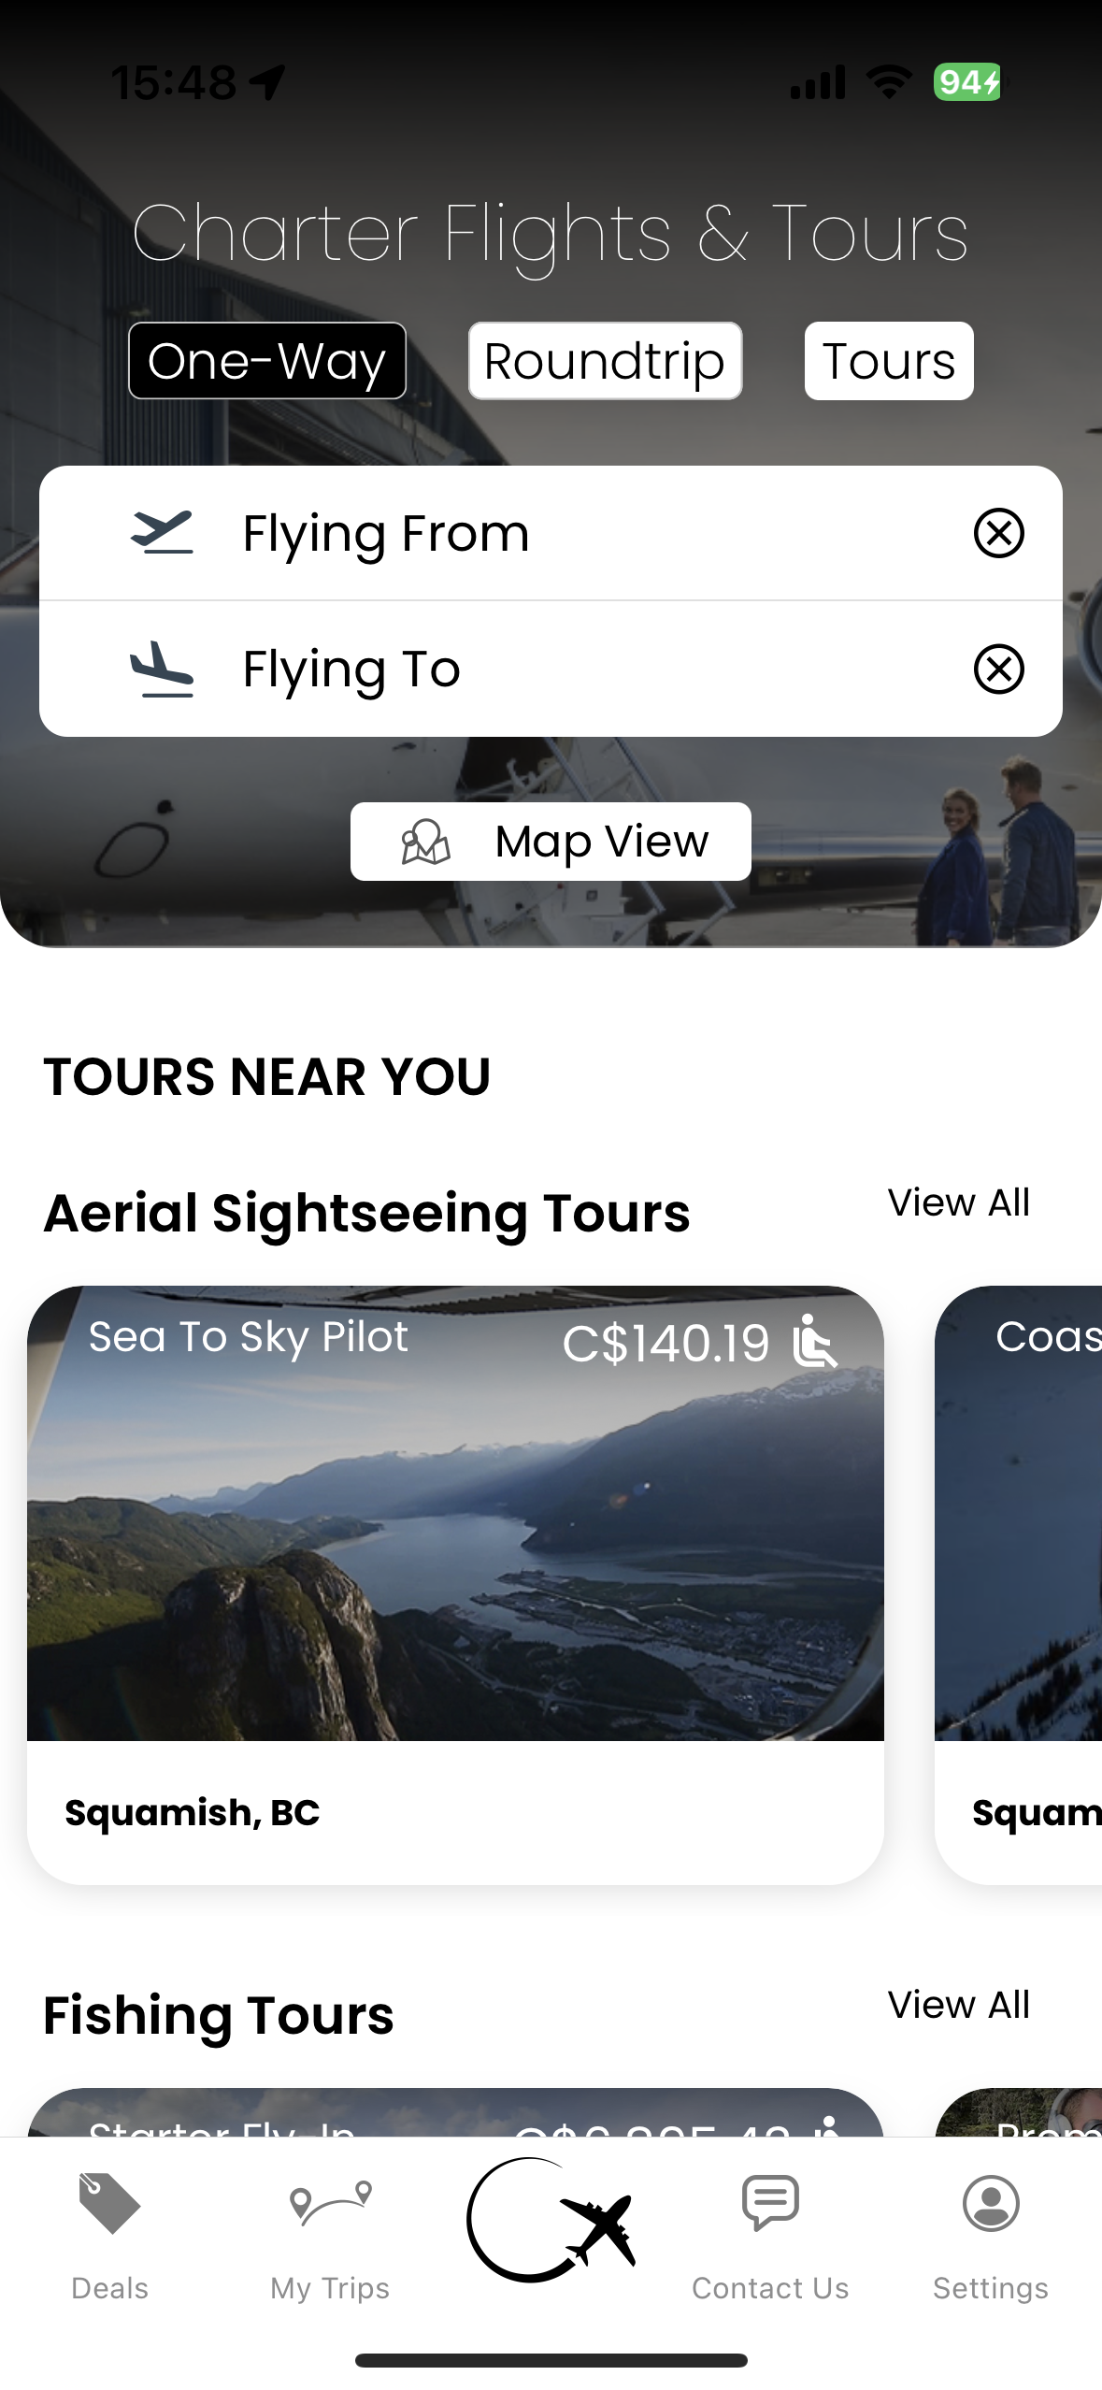Tap the seat icon on Sea To Sky Pilot

814,1341
